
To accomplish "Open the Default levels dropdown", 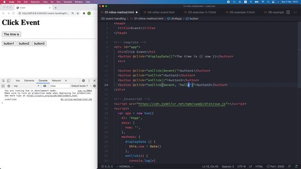I will tap(79, 86).
